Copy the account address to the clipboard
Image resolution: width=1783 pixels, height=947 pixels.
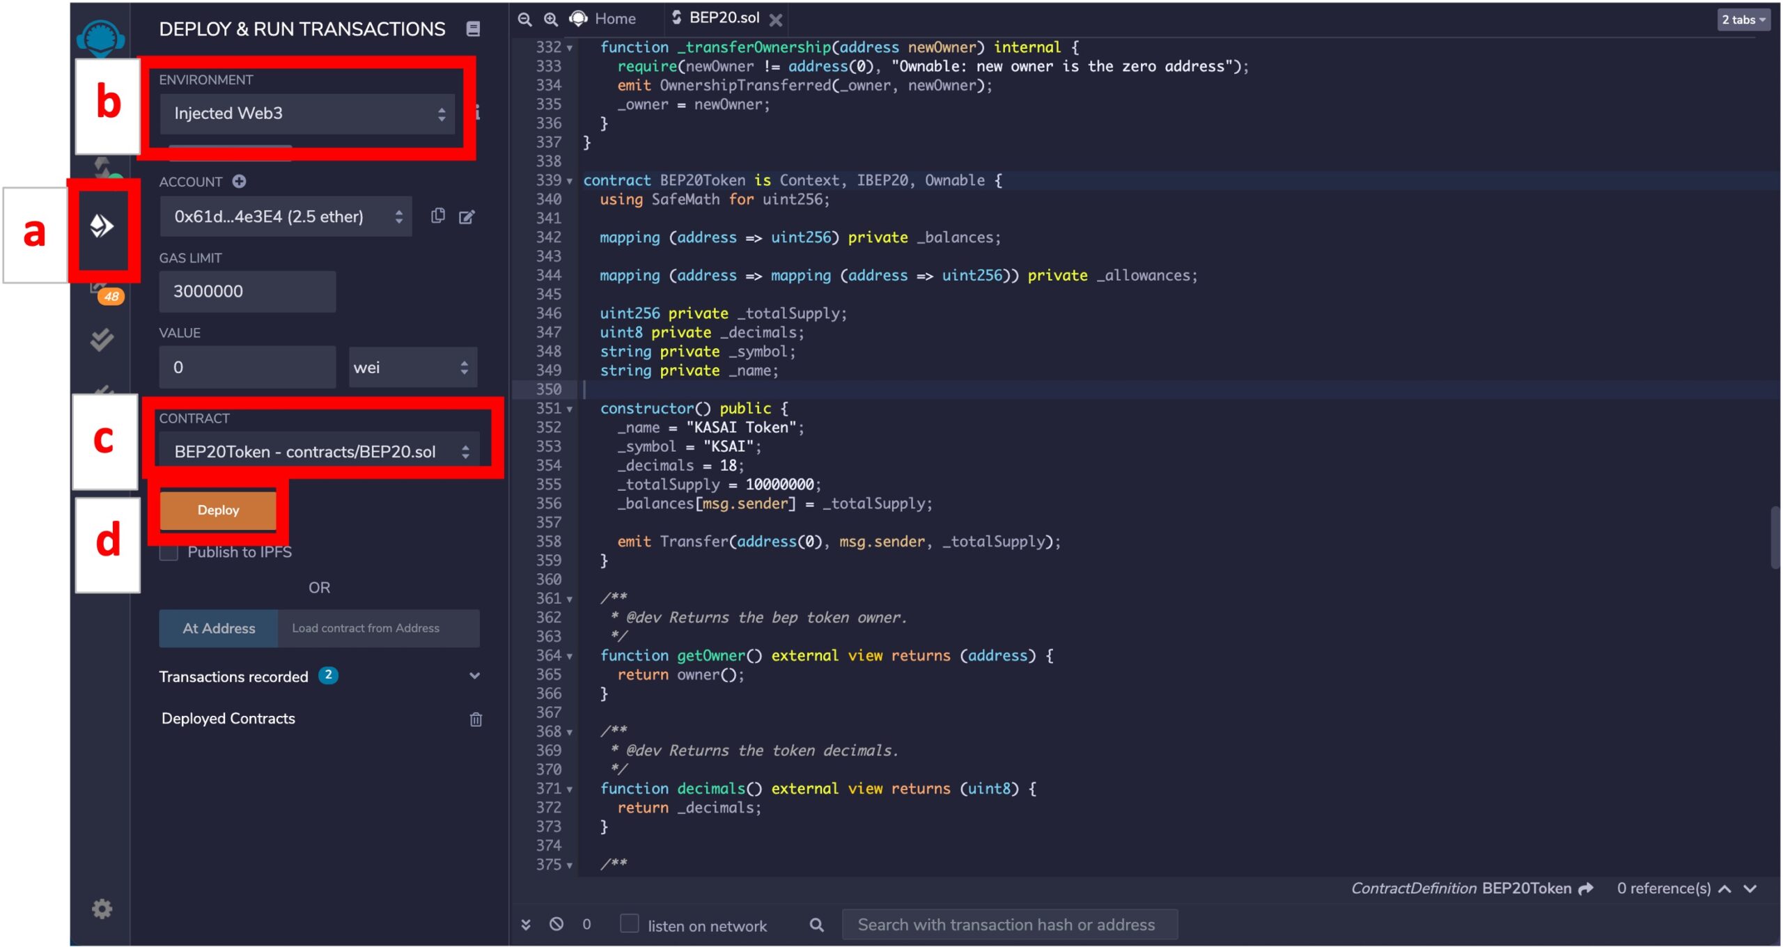[438, 216]
